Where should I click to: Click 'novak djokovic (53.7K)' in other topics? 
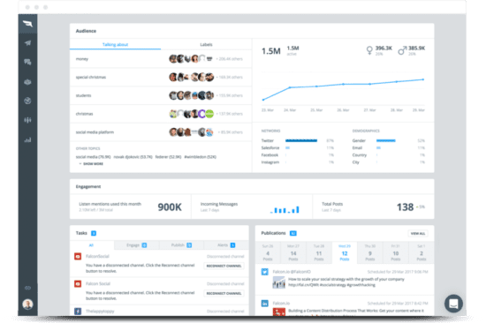[x=133, y=157]
